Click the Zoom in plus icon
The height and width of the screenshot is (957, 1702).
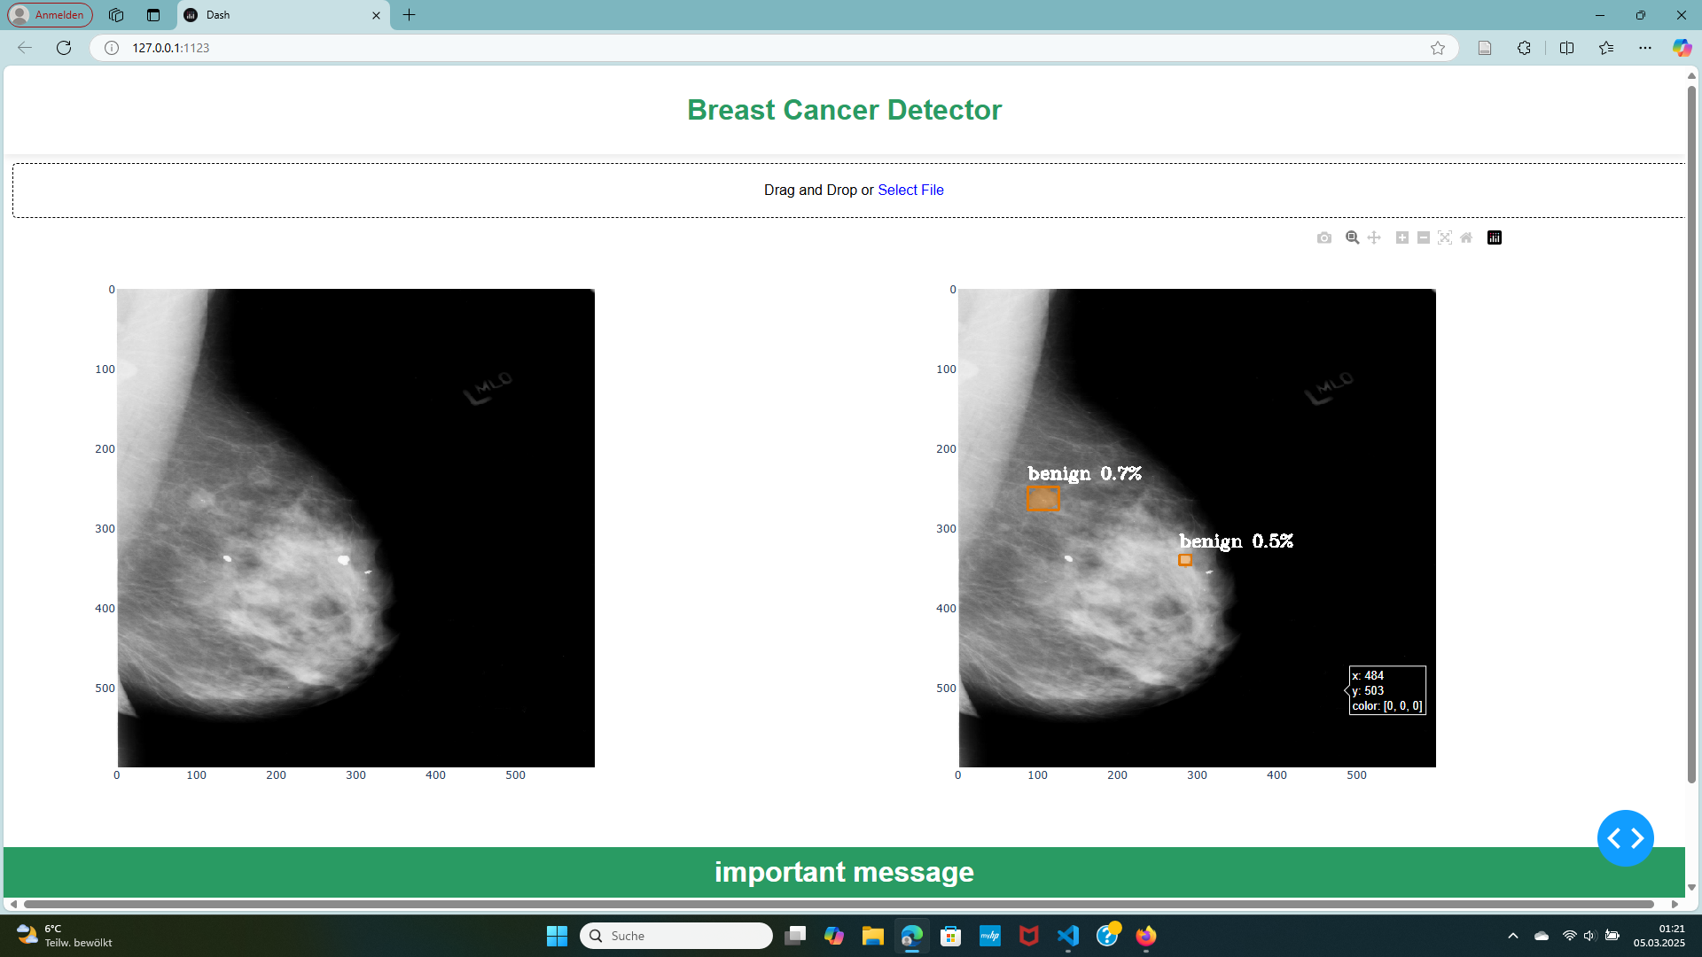click(1402, 237)
